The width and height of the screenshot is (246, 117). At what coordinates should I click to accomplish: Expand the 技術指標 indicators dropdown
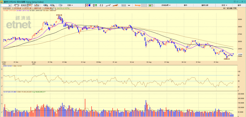[x=166, y=5]
